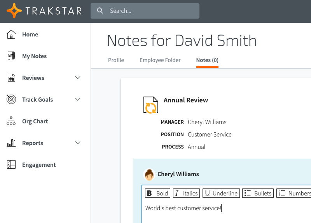Viewport: 311px width, 223px height.
Task: Toggle Bold formatting in the editor
Action: click(x=158, y=193)
